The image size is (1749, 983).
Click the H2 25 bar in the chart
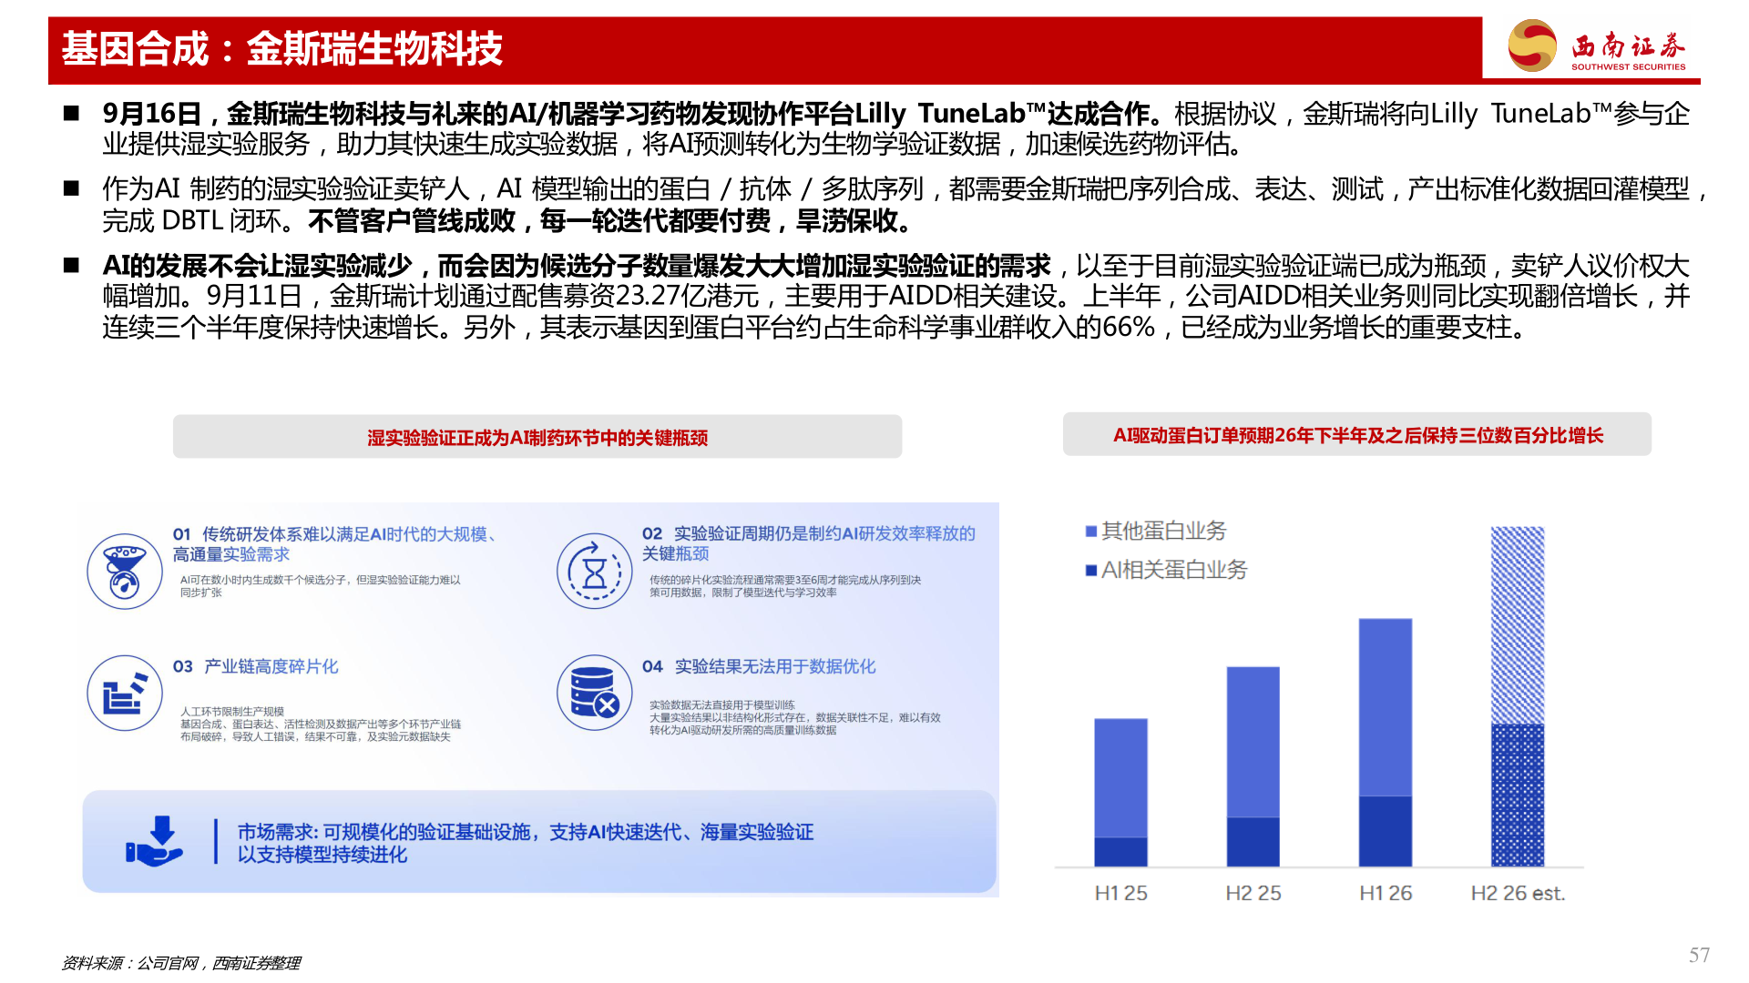tap(1253, 766)
